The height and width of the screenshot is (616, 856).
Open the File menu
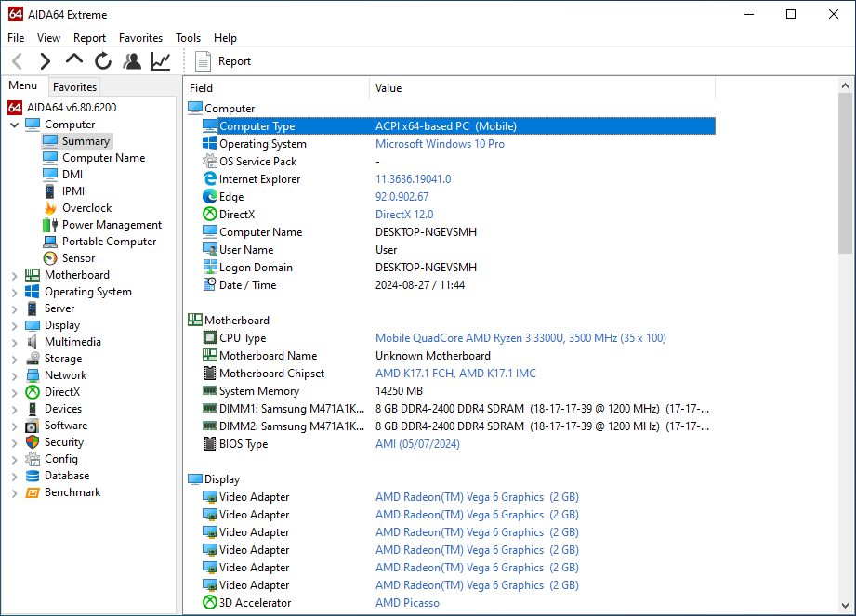16,38
